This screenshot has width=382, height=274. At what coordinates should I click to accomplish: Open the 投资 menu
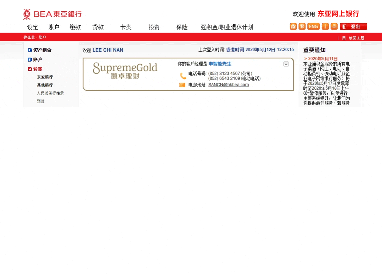[x=154, y=27]
